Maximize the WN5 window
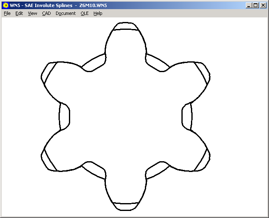This screenshot has height=218, width=269. click(256, 5)
